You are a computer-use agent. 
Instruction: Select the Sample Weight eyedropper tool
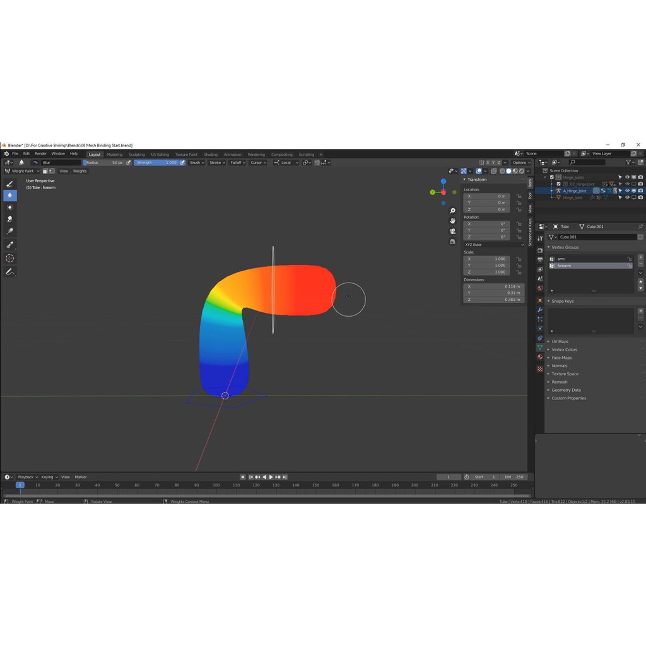coord(9,245)
